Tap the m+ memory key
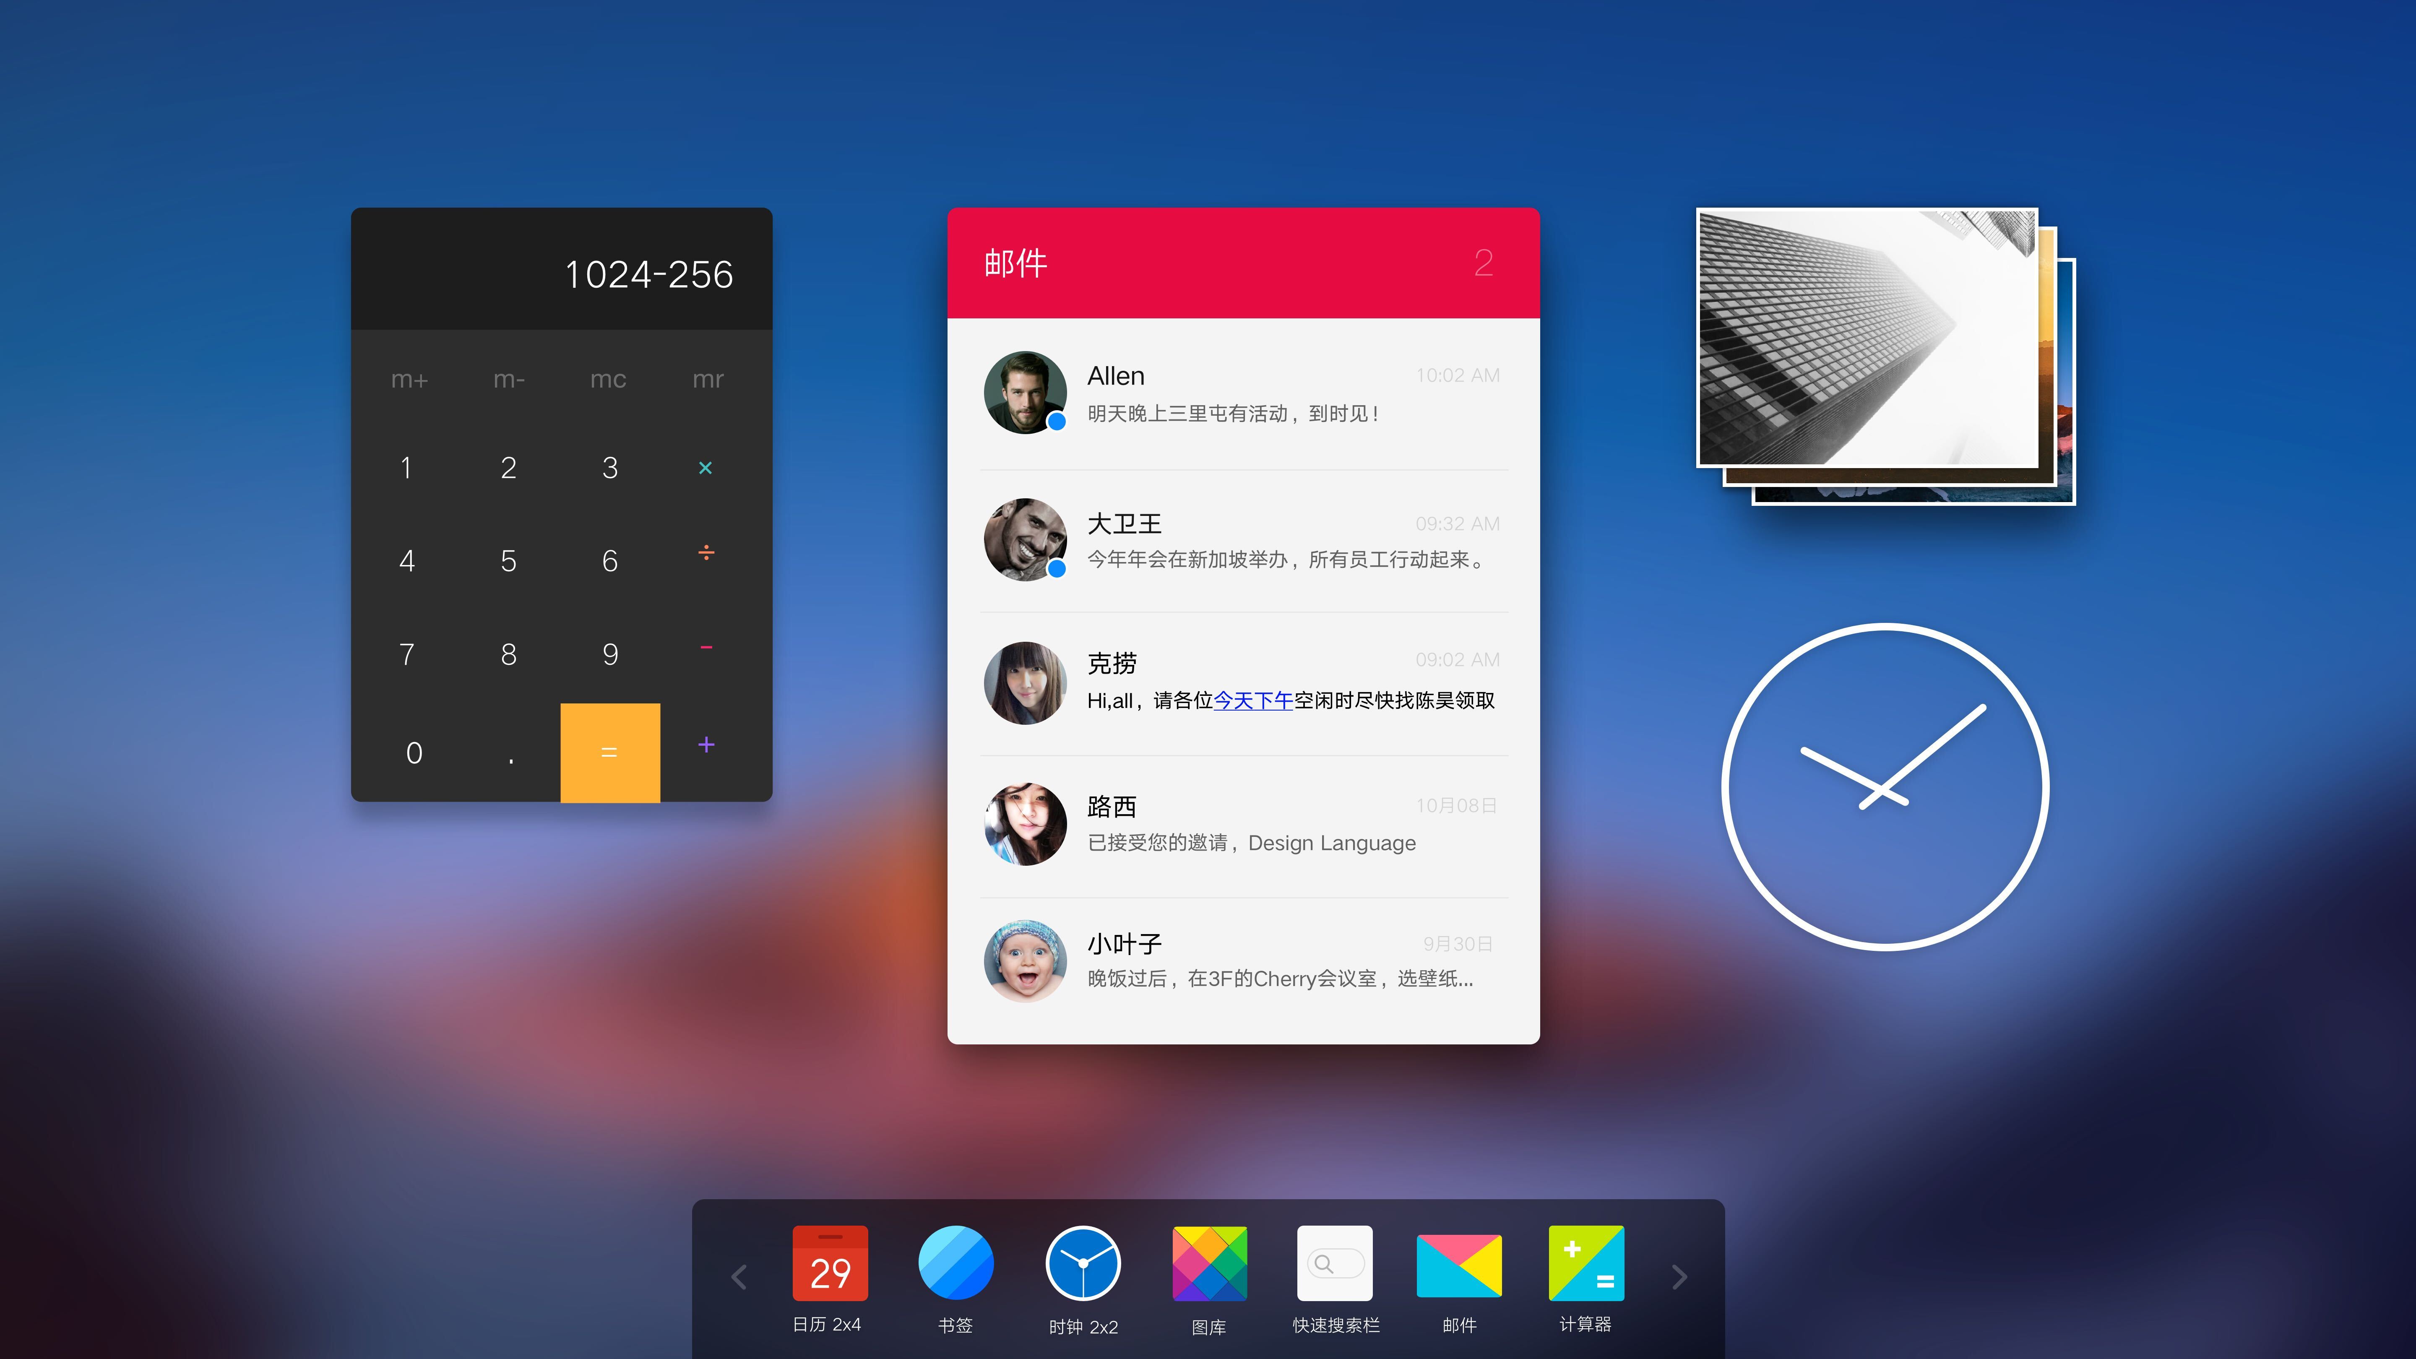 pyautogui.click(x=409, y=380)
